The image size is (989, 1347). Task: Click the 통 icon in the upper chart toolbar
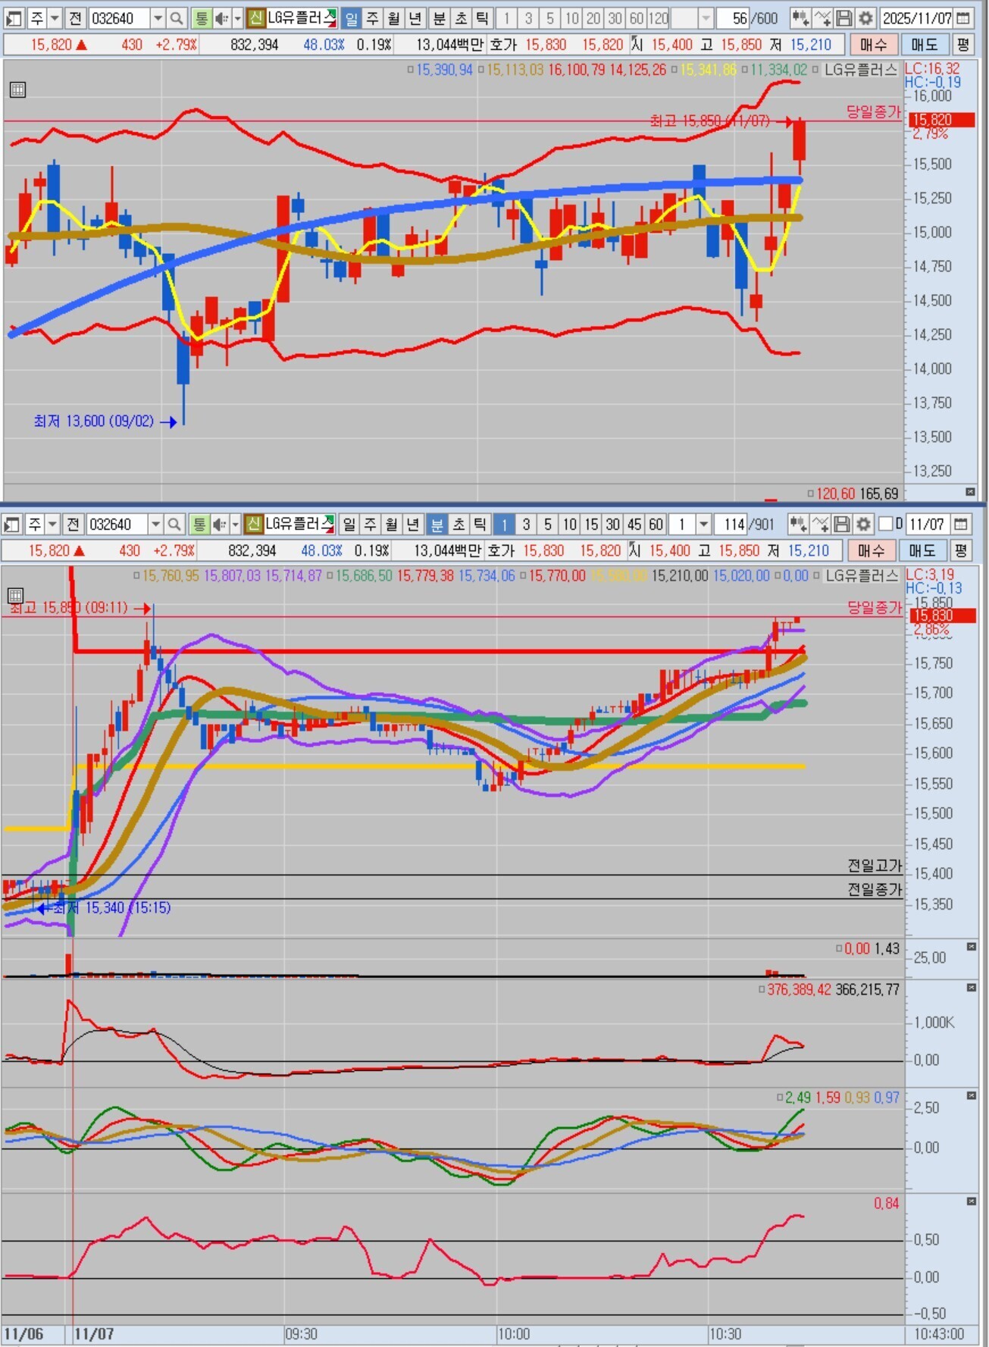click(201, 18)
